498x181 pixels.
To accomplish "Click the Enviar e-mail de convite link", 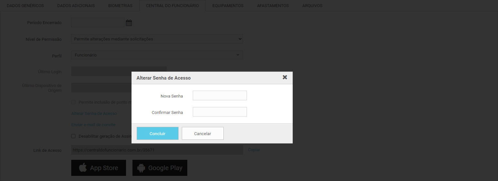I will point(93,125).
